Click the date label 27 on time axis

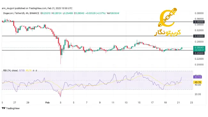coord(15,103)
